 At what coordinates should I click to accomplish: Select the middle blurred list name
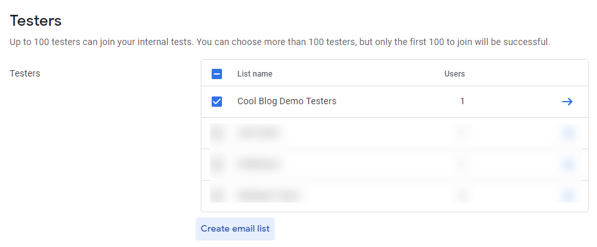click(x=260, y=164)
